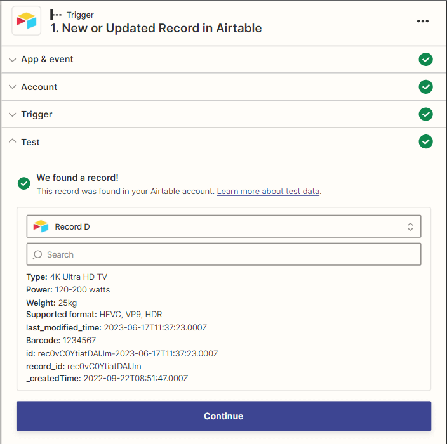Image resolution: width=447 pixels, height=444 pixels.
Task: Click the trigger step type icon
Action: [56, 15]
